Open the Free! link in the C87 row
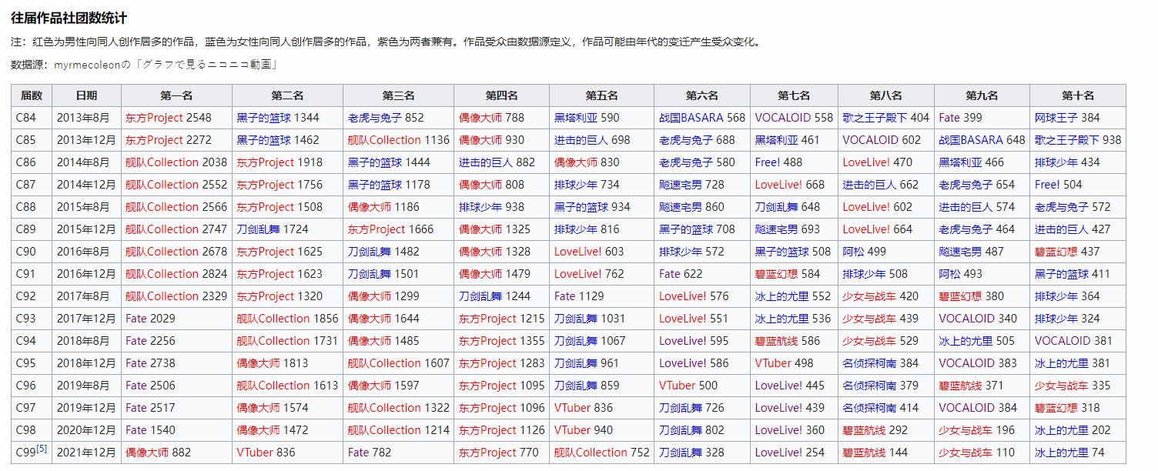Viewport: 1158px width, 471px height. (x=1048, y=185)
